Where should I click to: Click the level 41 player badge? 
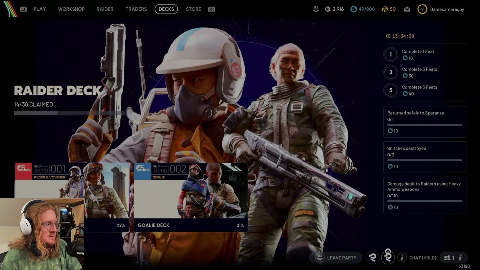point(422,9)
